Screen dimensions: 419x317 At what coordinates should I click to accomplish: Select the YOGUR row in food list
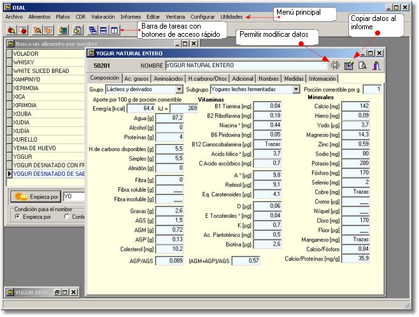coord(48,157)
